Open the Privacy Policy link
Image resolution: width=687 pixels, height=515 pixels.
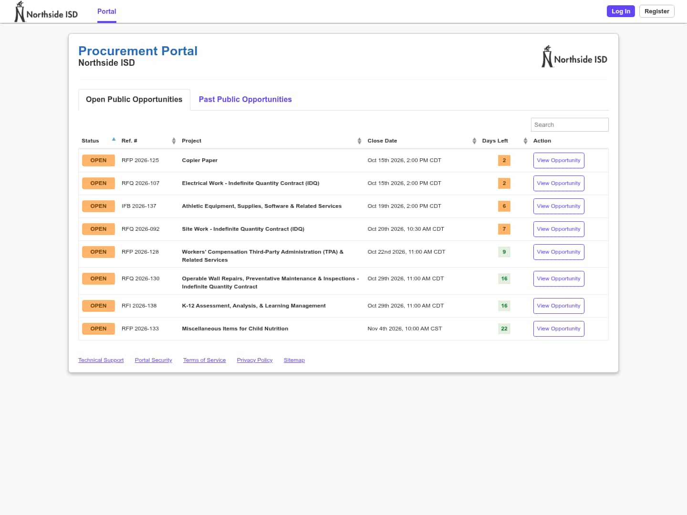click(255, 360)
